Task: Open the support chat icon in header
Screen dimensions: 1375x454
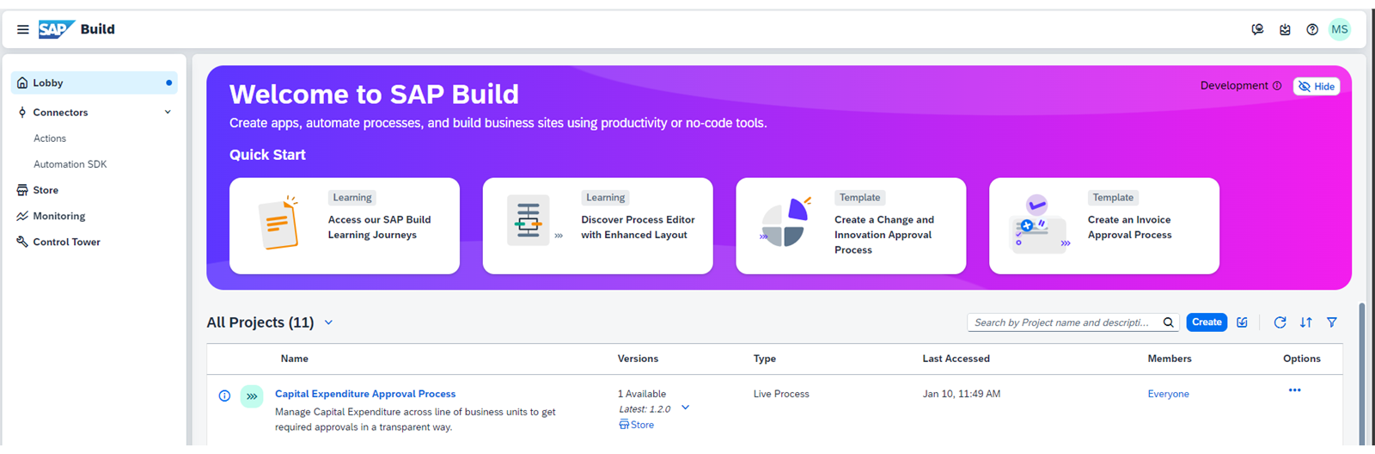Action: pos(1257,29)
